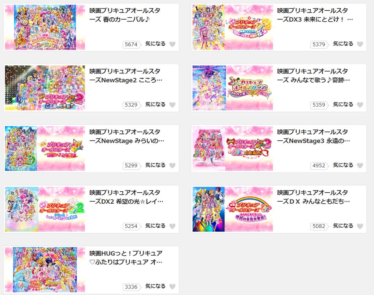Open みんなで歌う♪奇跡 movie thumbnail
Viewport: 374px width, 295px height.
coord(233,88)
